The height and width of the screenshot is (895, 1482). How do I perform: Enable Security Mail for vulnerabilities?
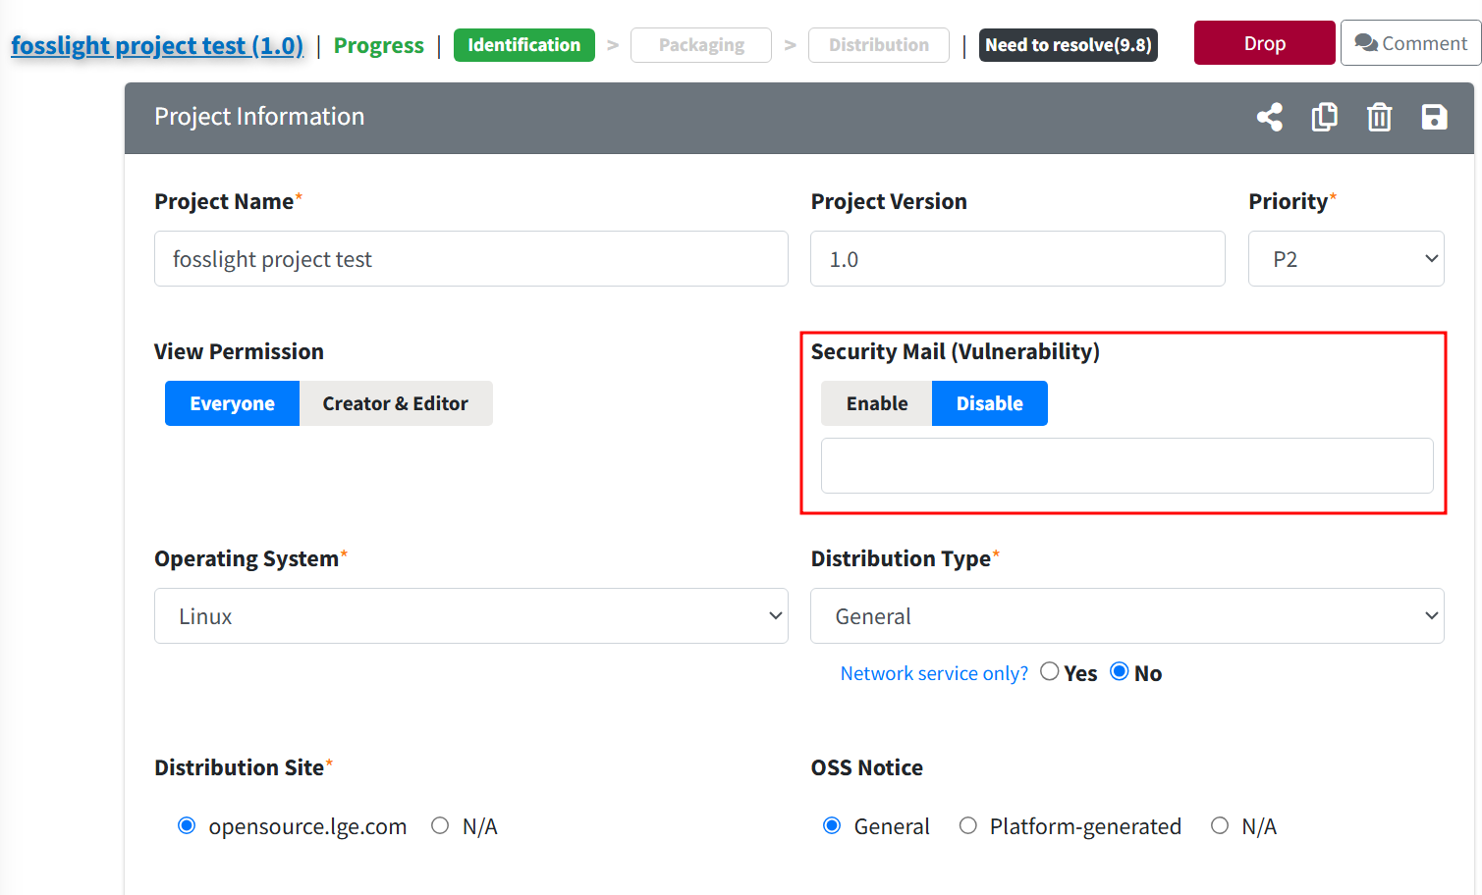click(876, 403)
